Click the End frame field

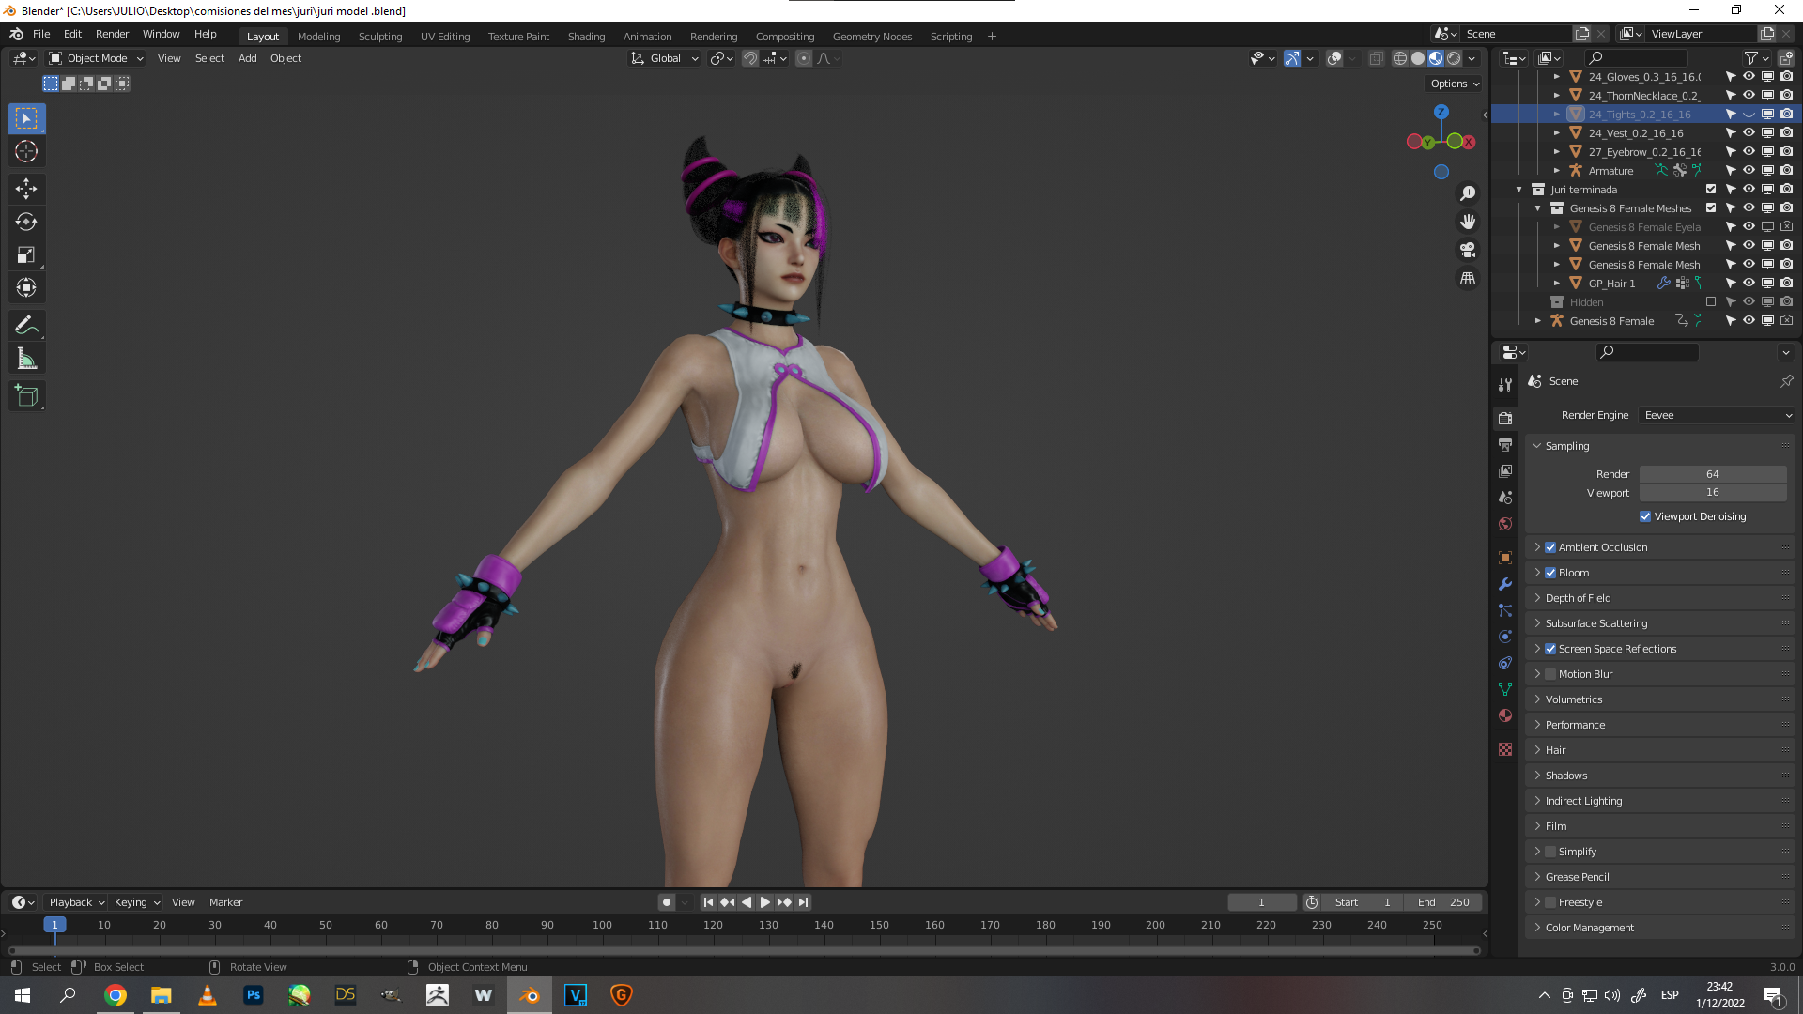coord(1444,902)
